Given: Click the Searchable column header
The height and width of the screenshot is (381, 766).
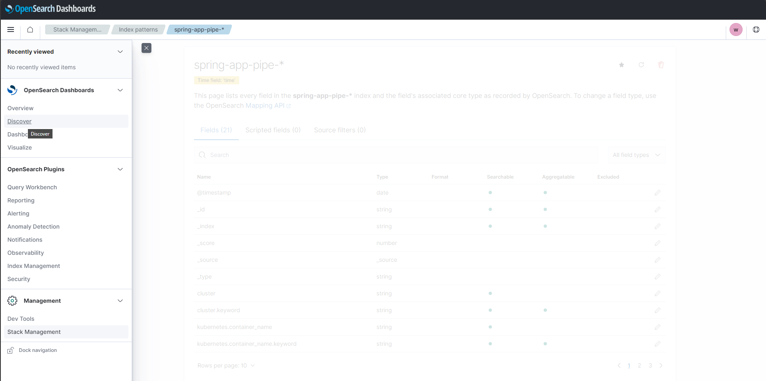Looking at the screenshot, I should pos(500,177).
